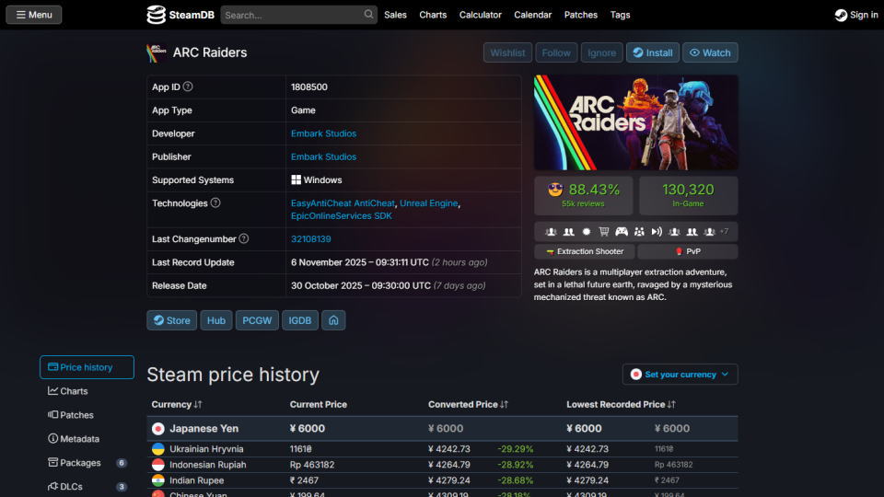Open the Steam Store page button
The height and width of the screenshot is (497, 884).
click(172, 320)
